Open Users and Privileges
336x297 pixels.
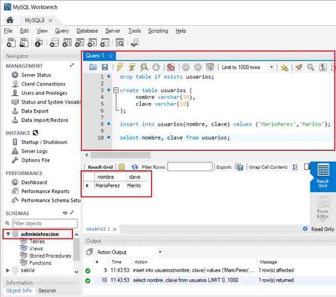pos(44,93)
